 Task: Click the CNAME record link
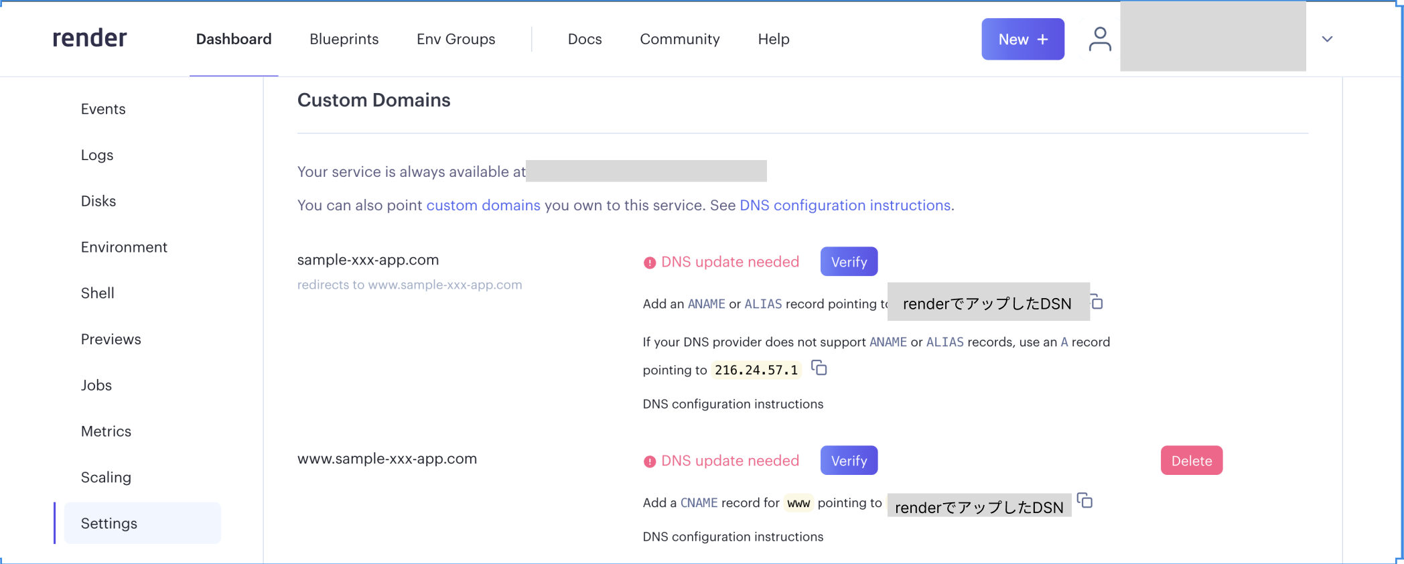pyautogui.click(x=699, y=503)
